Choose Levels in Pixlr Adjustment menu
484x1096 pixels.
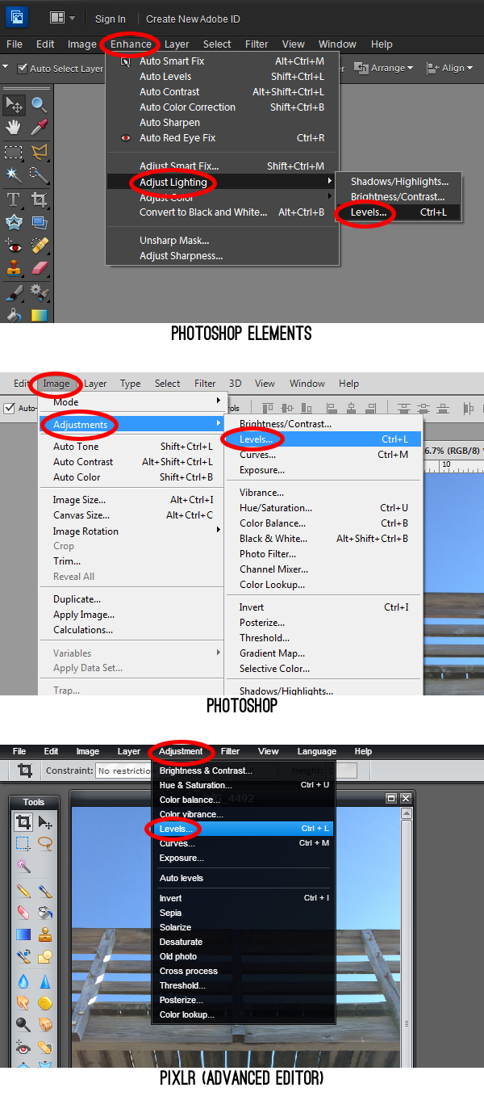pos(242,829)
